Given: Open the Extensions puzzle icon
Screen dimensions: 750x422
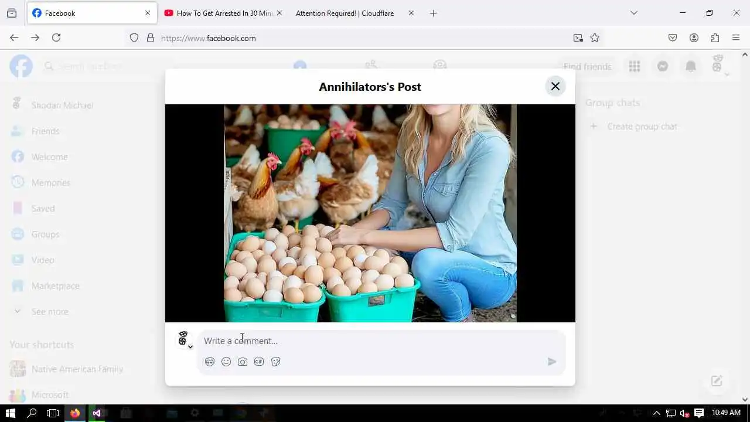Looking at the screenshot, I should coord(715,38).
